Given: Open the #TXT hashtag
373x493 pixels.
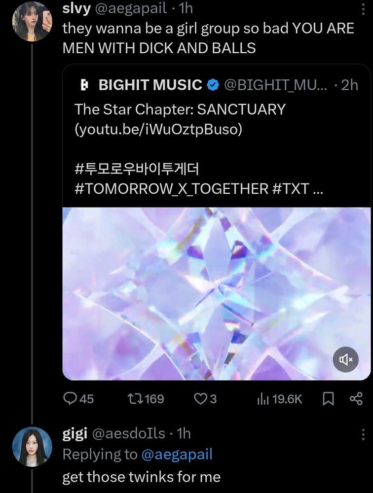Looking at the screenshot, I should click(291, 189).
